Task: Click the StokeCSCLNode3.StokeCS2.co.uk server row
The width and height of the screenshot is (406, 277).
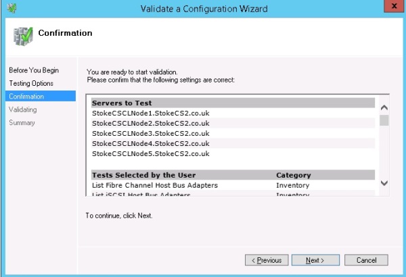Action: (x=150, y=134)
